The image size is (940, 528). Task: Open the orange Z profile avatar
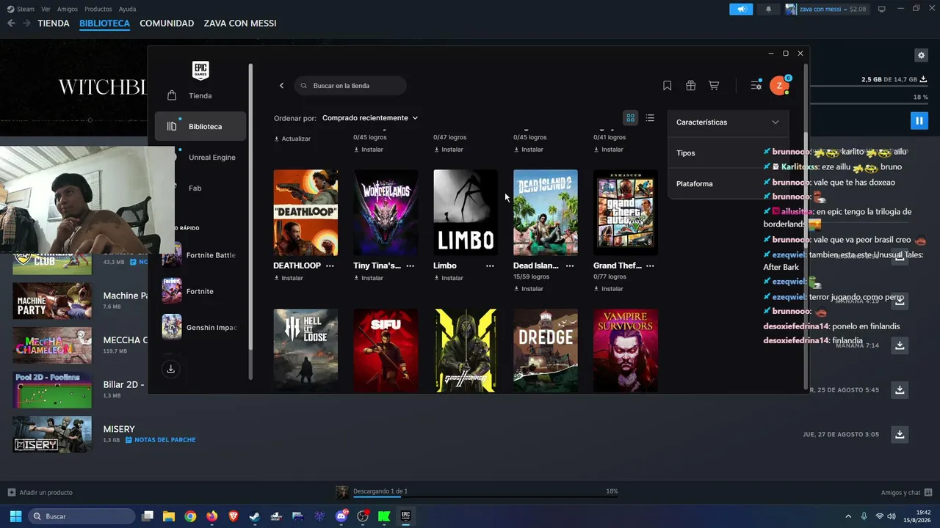[x=779, y=86]
